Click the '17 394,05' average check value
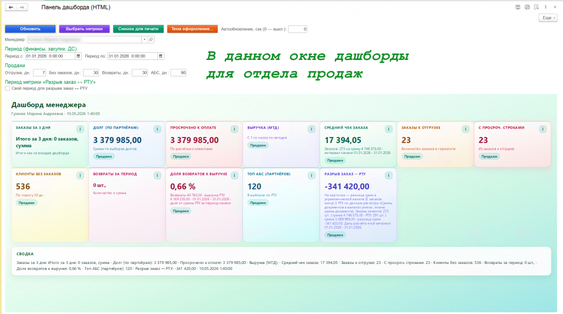 343,140
